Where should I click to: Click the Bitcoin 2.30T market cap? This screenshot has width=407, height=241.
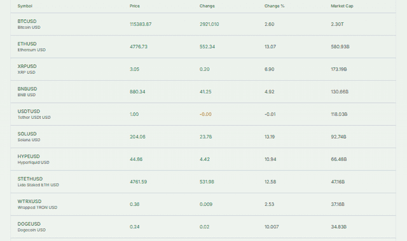(337, 24)
